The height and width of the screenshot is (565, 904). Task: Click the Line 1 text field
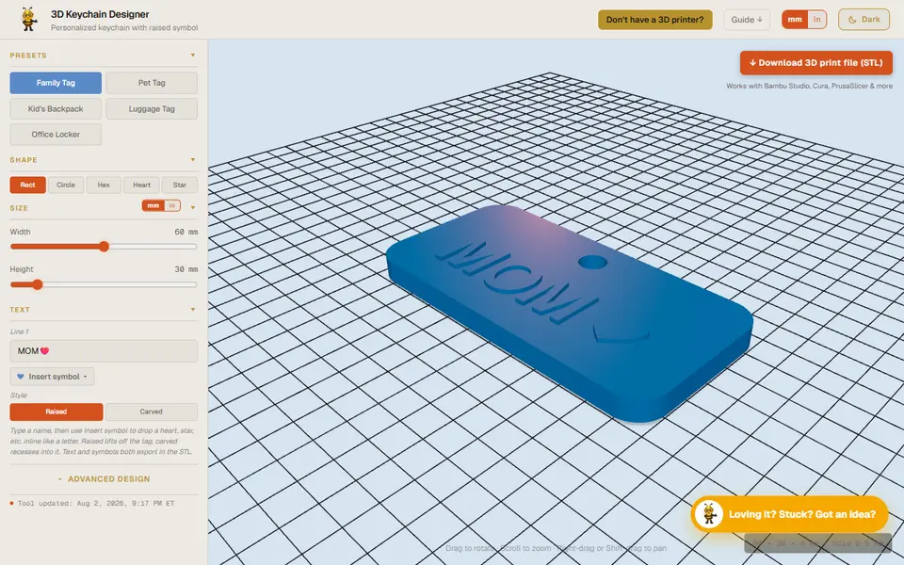104,351
